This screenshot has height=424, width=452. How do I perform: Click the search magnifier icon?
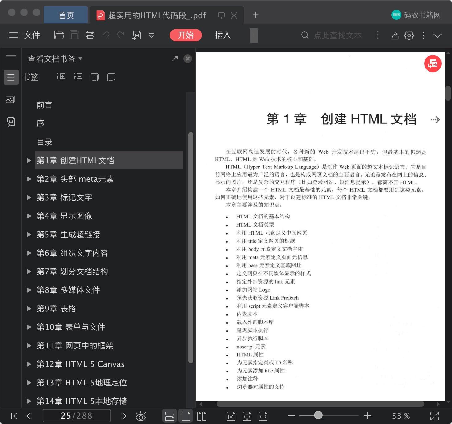[305, 35]
